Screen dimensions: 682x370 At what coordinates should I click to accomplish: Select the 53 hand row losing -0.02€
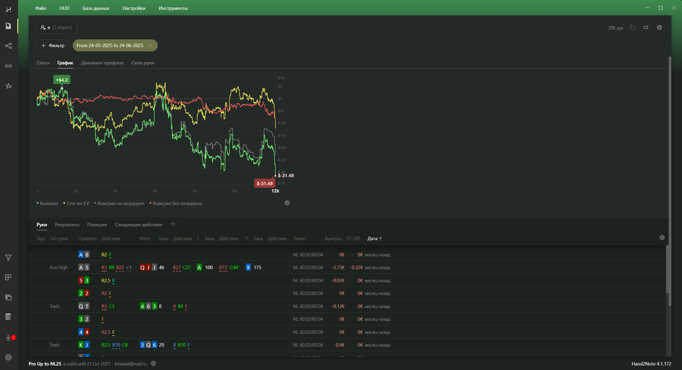click(x=347, y=280)
